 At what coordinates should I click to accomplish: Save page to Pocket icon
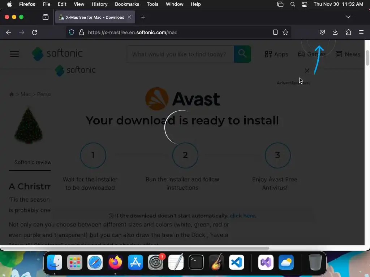click(322, 32)
